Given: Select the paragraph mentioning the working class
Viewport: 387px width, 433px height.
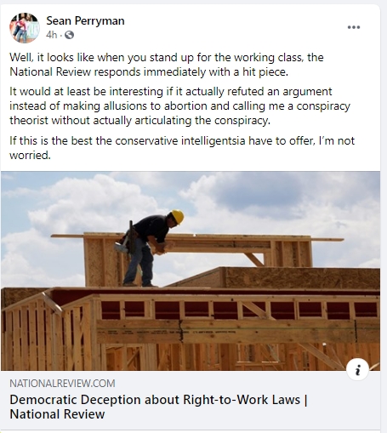Looking at the screenshot, I should pos(167,65).
